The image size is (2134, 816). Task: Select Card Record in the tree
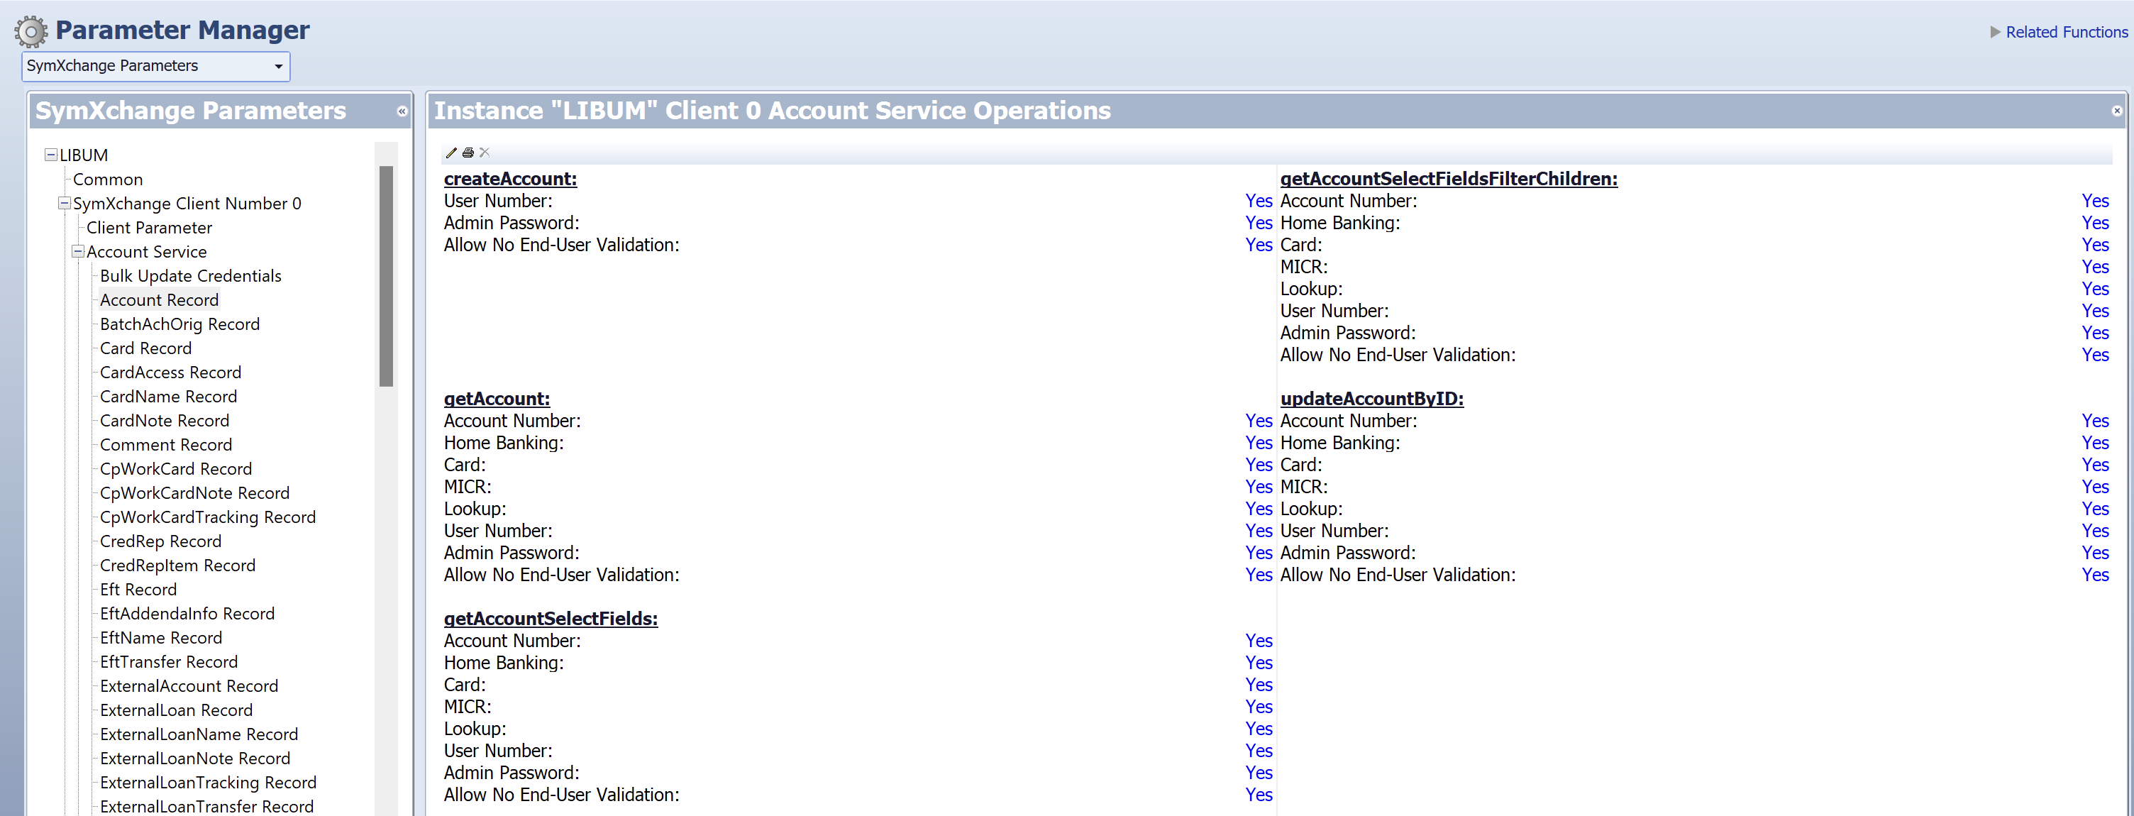(x=146, y=348)
